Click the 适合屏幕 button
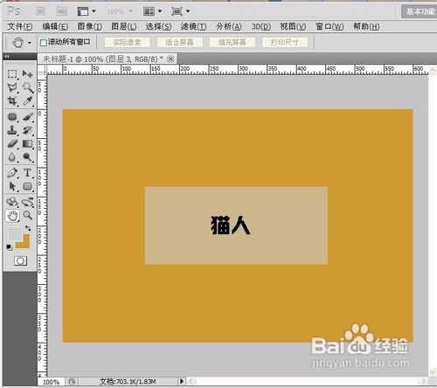Screen dimensions: 437x388 179,43
